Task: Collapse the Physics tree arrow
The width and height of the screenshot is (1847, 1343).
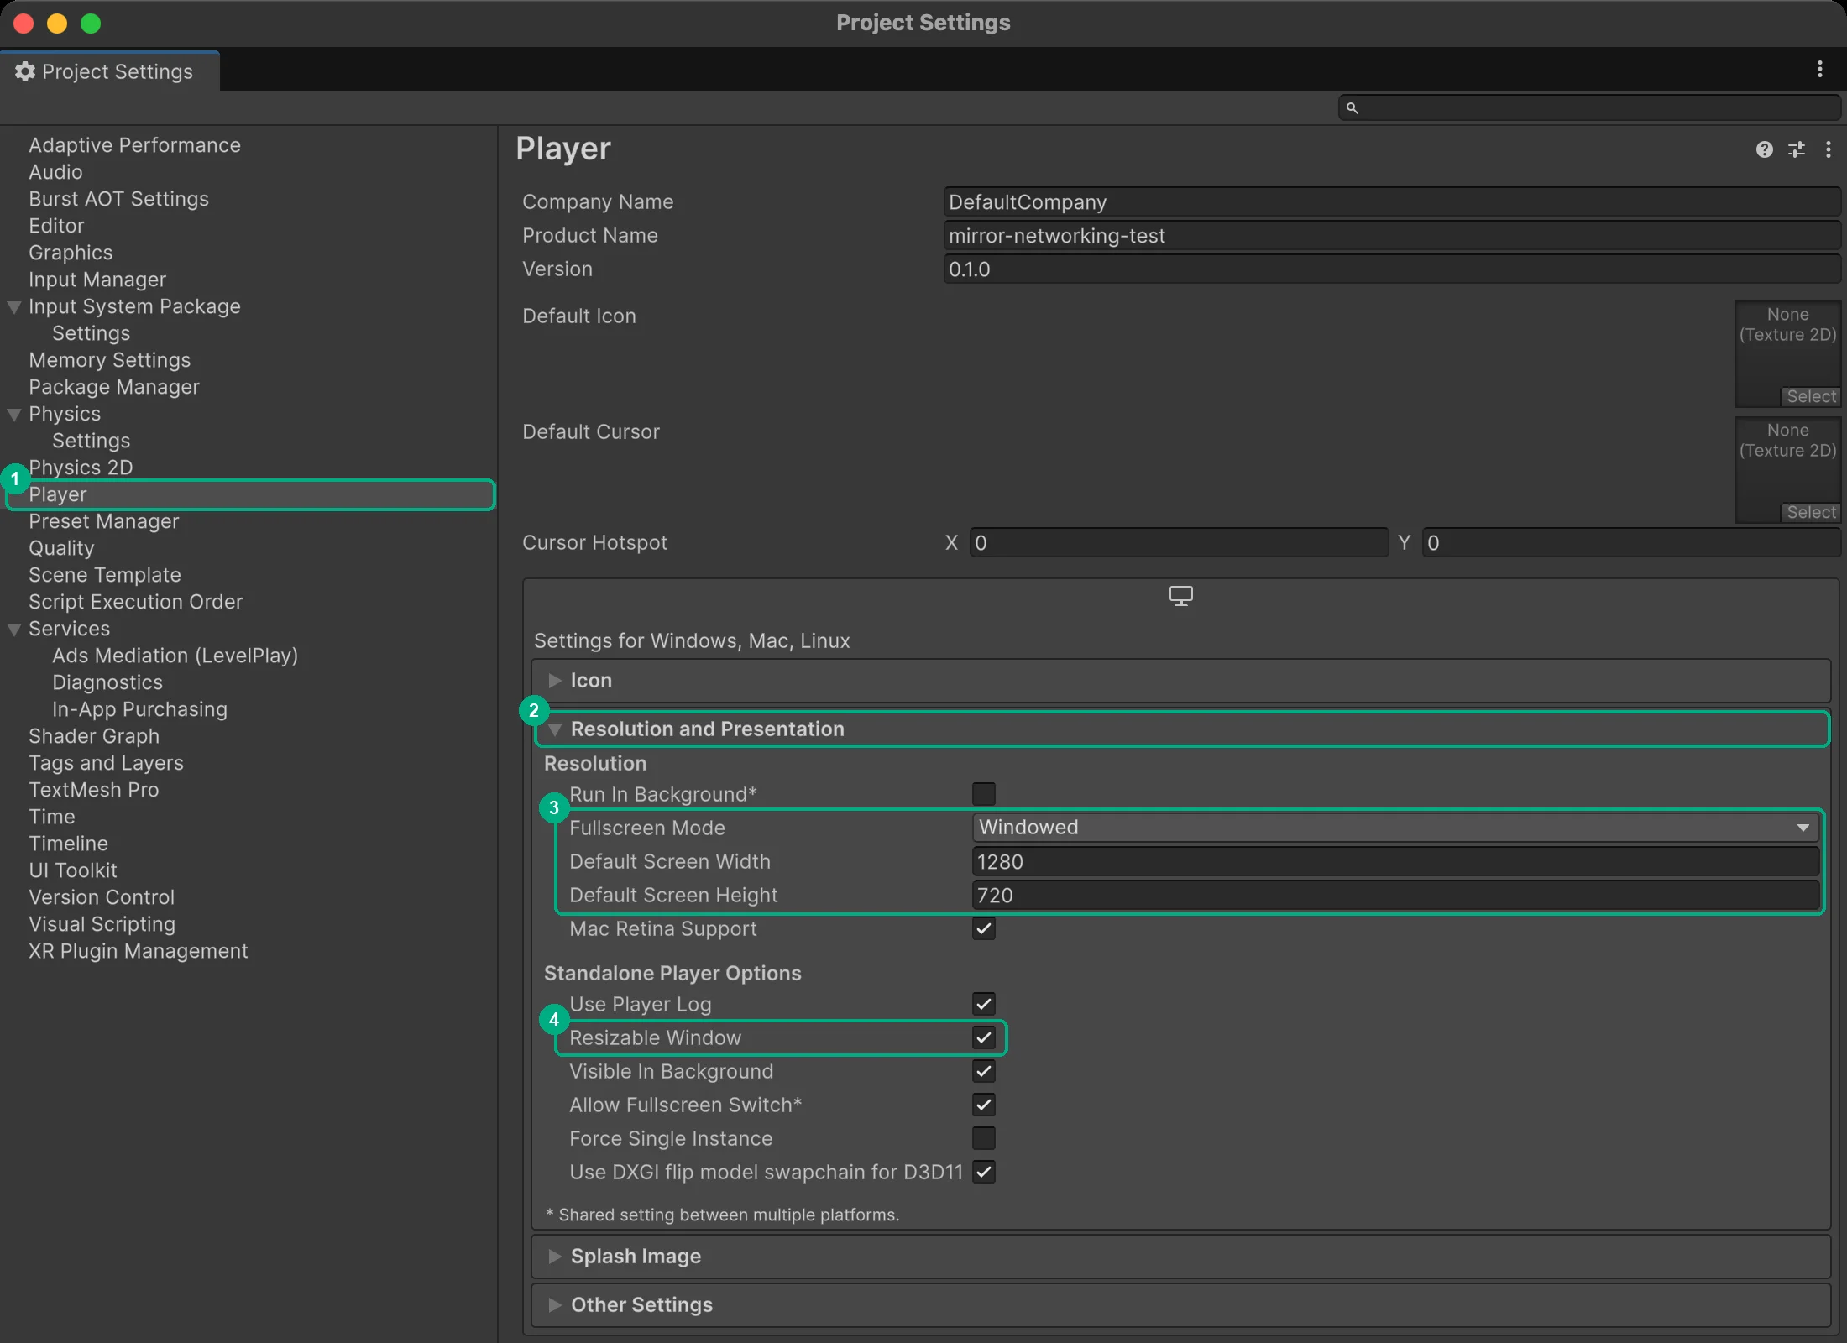Action: pos(14,415)
